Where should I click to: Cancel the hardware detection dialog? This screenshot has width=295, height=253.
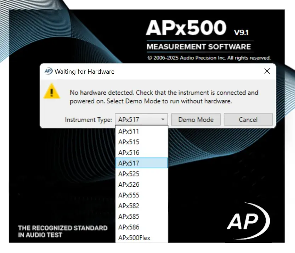(248, 119)
